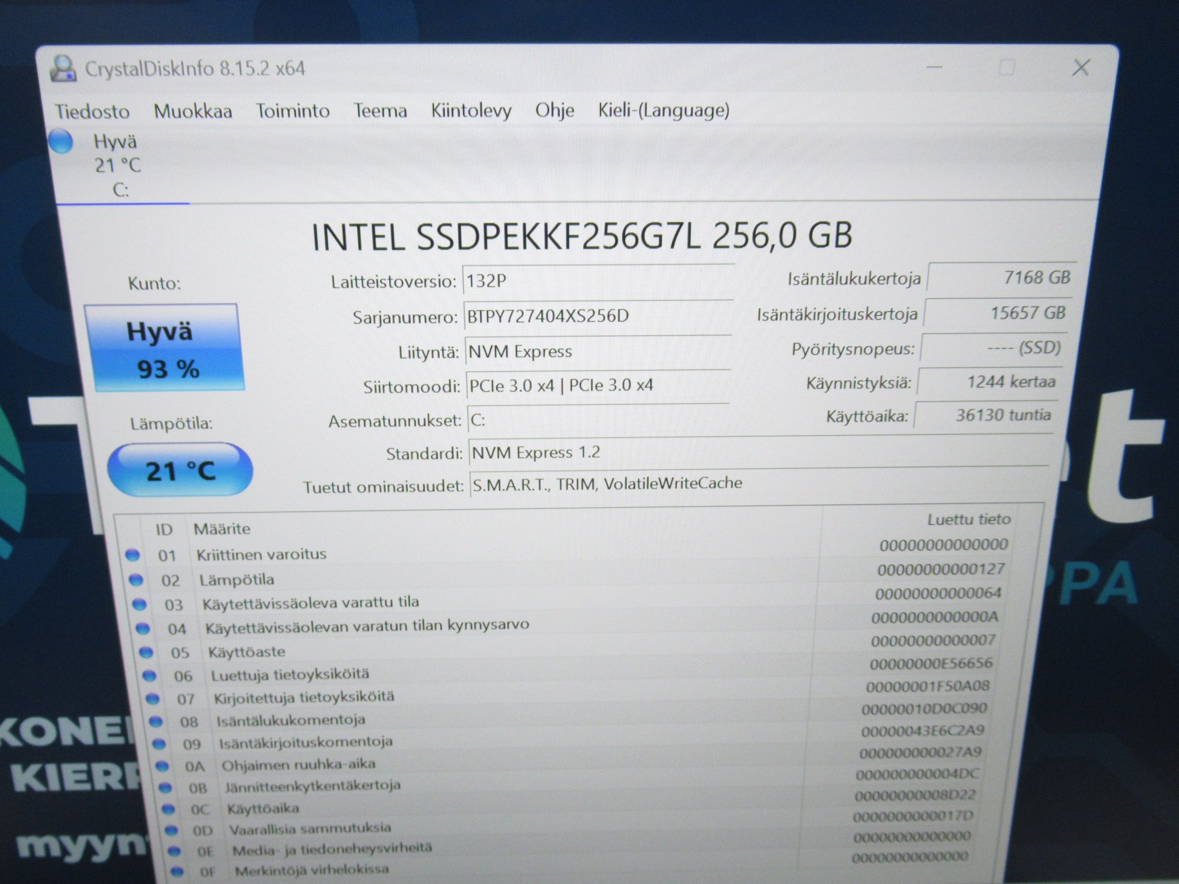Open the Teema menu
This screenshot has width=1179, height=884.
(x=380, y=110)
